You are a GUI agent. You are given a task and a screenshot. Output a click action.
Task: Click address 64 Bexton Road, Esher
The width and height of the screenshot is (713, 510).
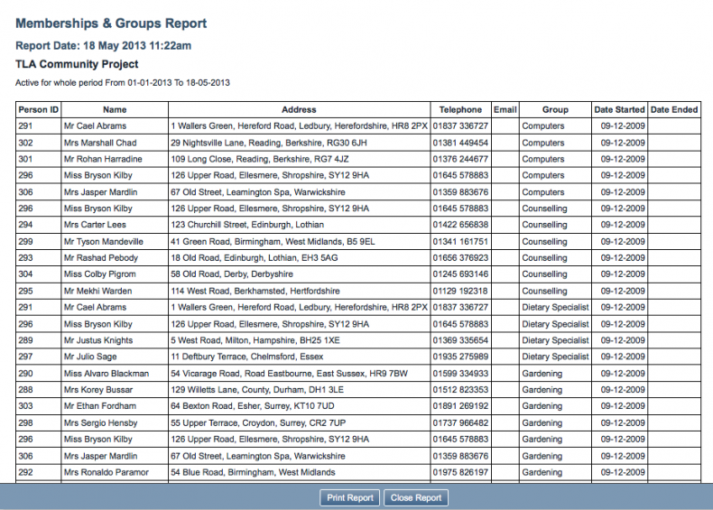pyautogui.click(x=253, y=406)
